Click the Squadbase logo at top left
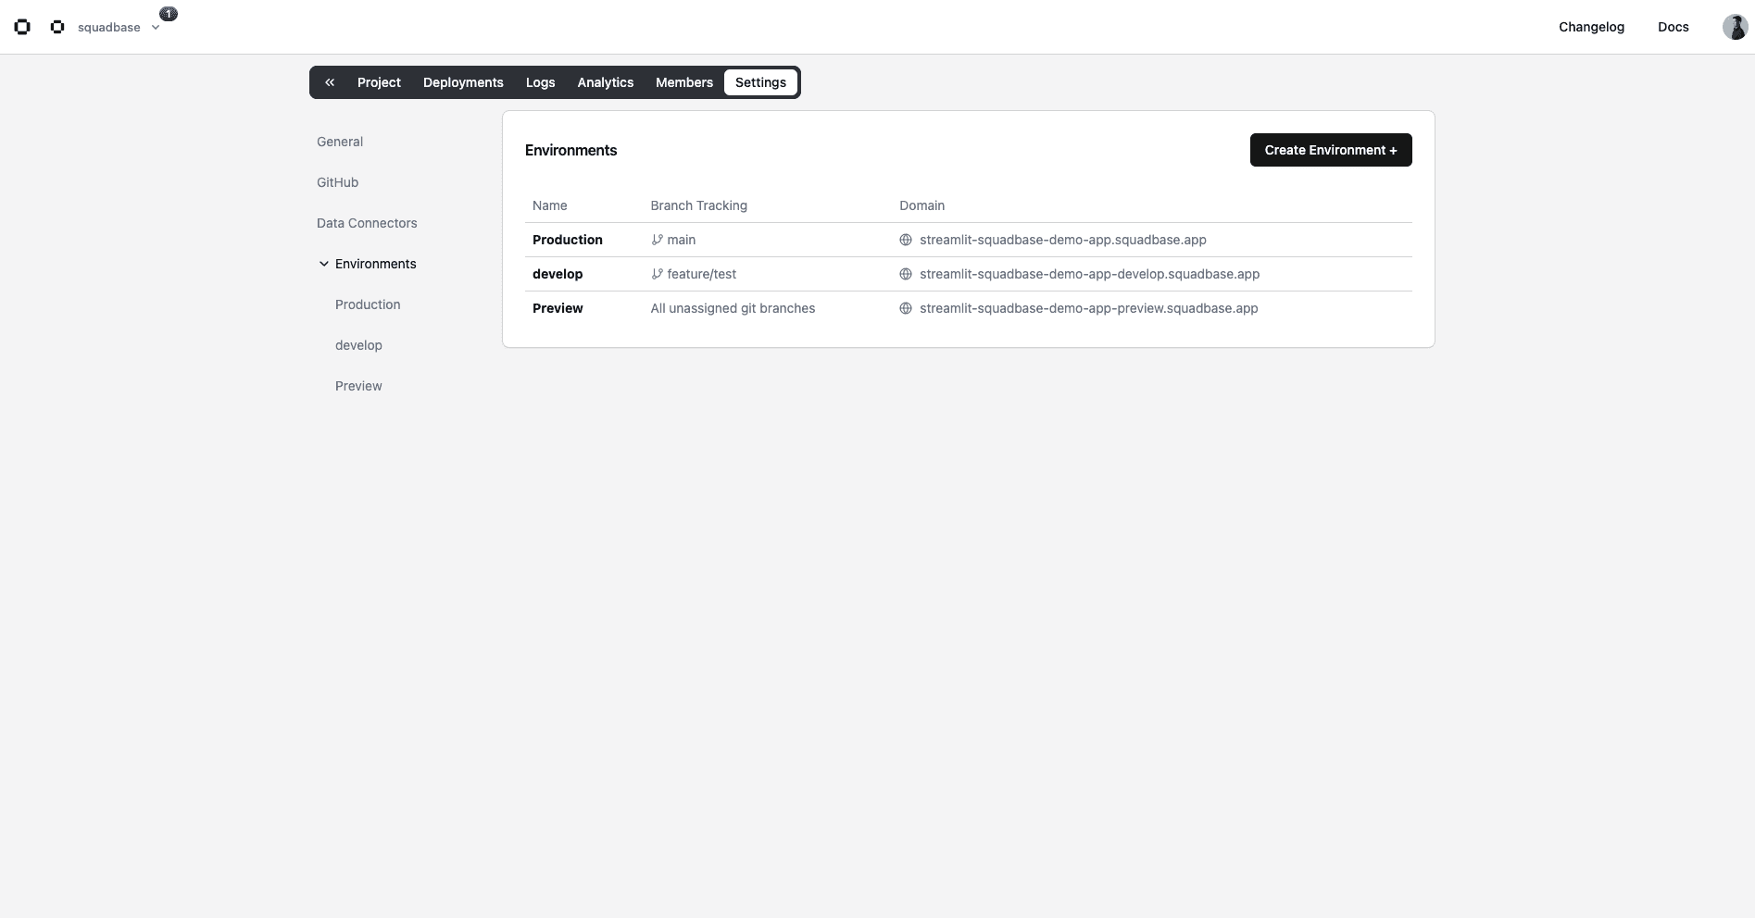The width and height of the screenshot is (1755, 918). coord(22,27)
